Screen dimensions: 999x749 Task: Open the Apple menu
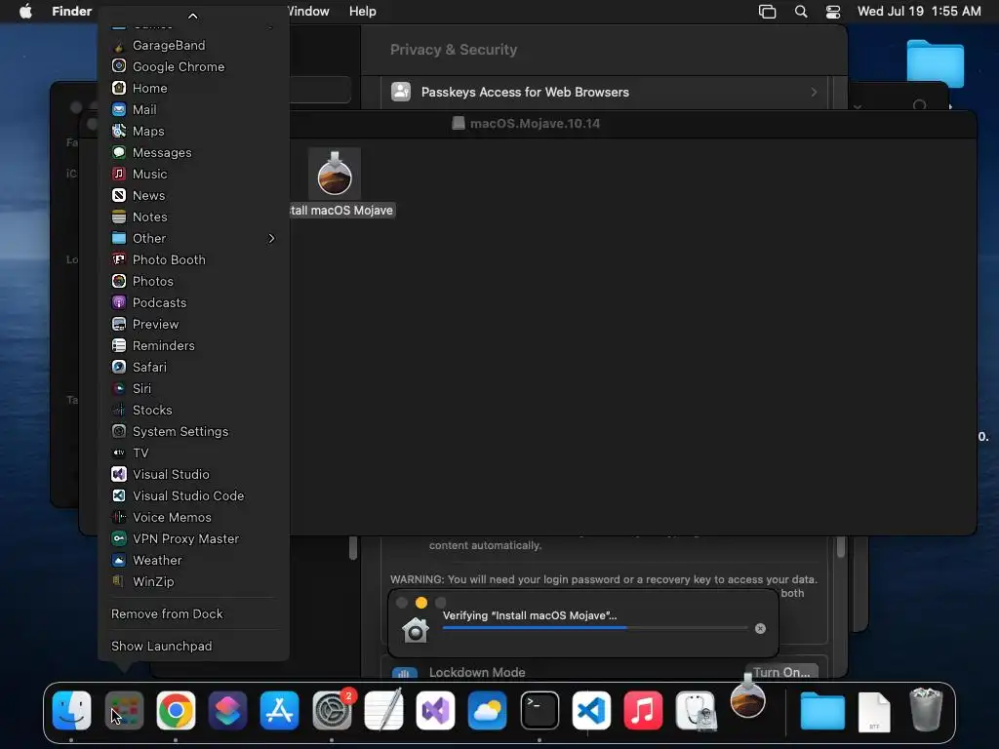[x=25, y=12]
